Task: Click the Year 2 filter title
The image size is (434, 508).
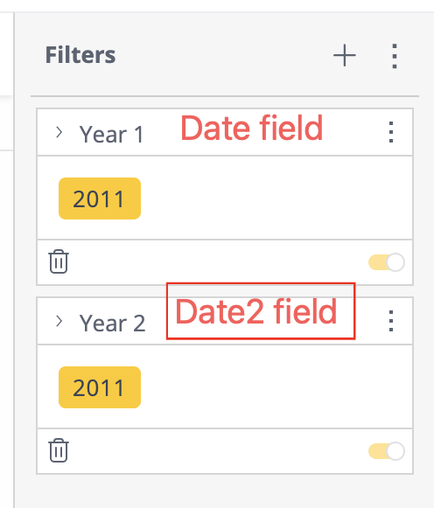Action: [112, 323]
